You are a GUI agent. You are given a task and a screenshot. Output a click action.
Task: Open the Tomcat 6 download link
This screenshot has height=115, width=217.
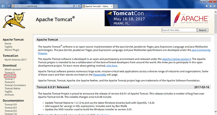tap(10, 82)
